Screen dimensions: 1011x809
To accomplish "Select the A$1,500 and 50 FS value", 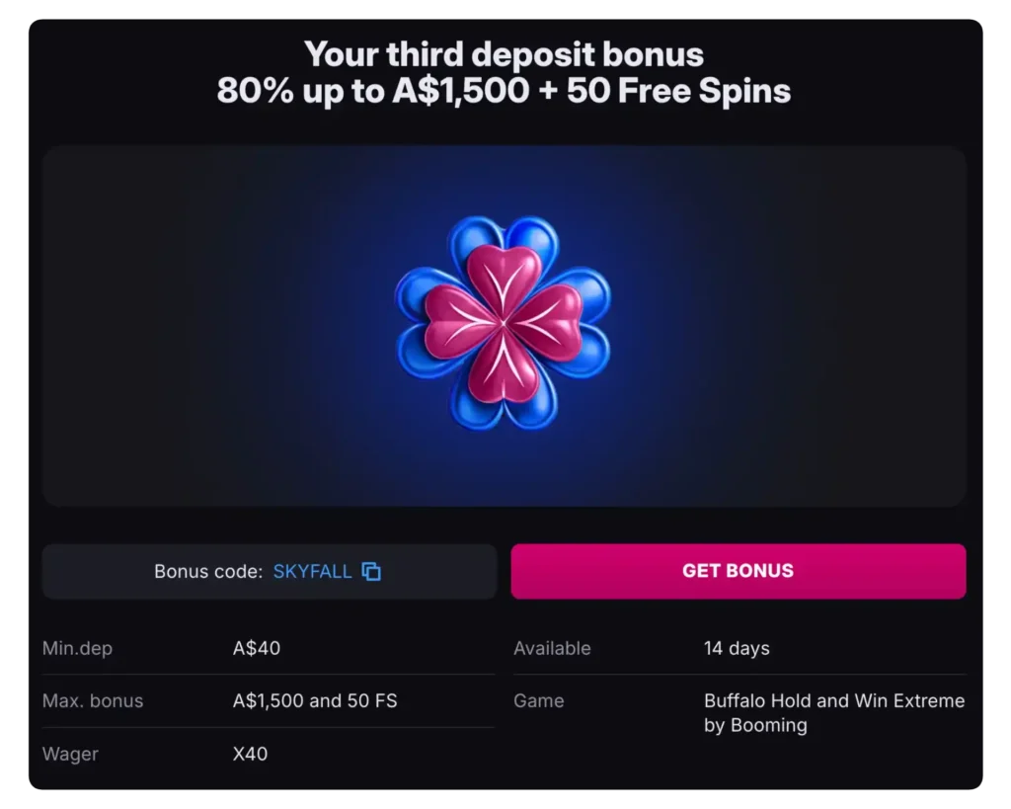I will point(314,701).
